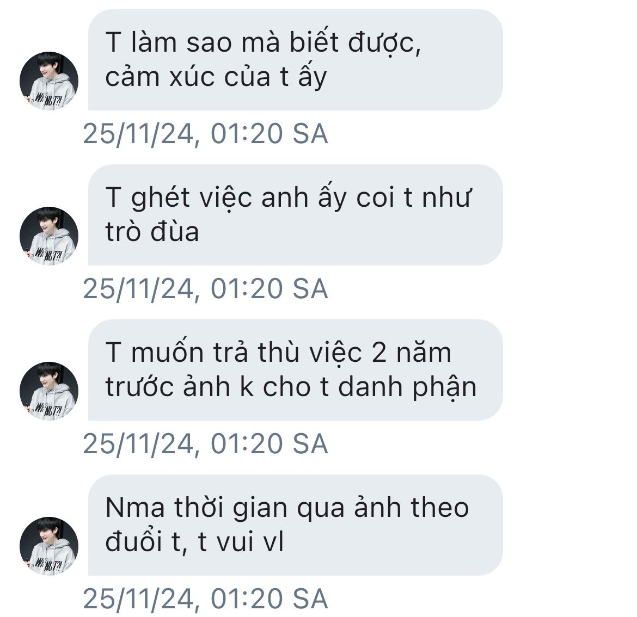Click the words 'danh phận' in third message
The height and width of the screenshot is (617, 637).
tap(407, 387)
